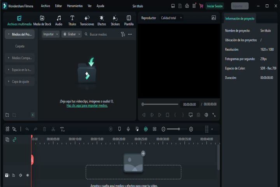Mute video track 1 speaker icon

(21, 175)
